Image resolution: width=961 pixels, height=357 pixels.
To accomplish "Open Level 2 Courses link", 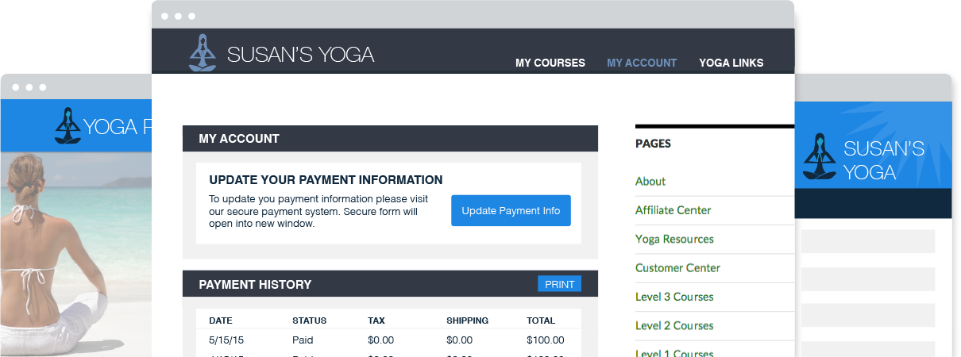I will tap(674, 325).
